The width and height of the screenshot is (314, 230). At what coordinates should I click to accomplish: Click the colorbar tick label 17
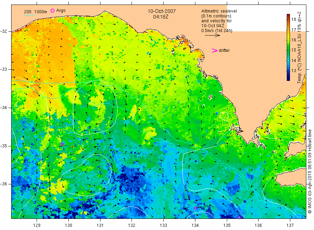[293, 30]
